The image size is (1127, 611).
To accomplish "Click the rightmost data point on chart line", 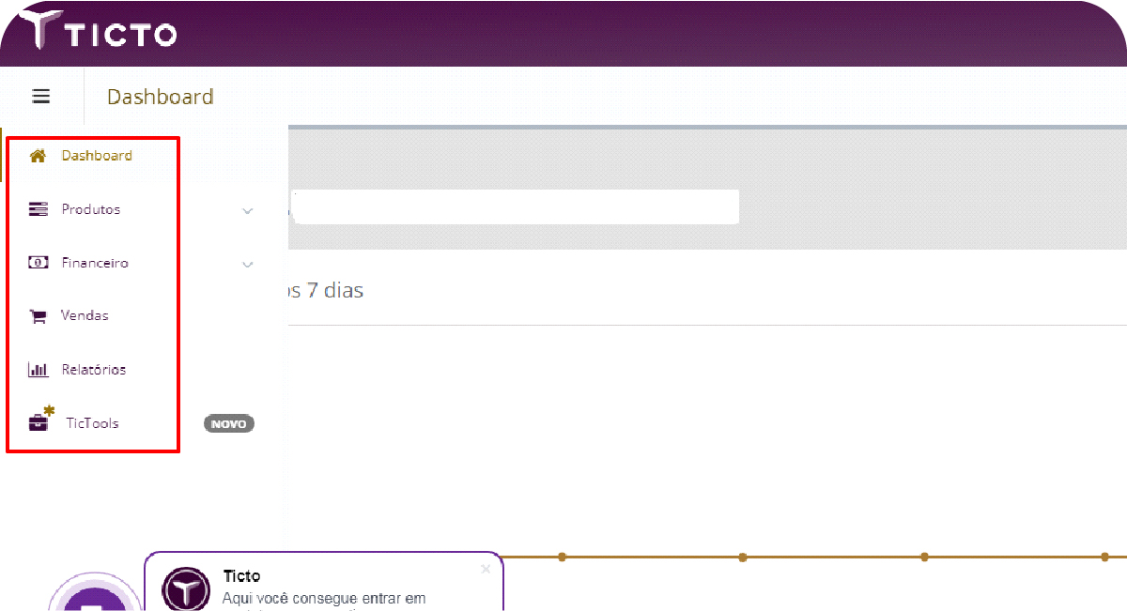I will pyautogui.click(x=1105, y=558).
